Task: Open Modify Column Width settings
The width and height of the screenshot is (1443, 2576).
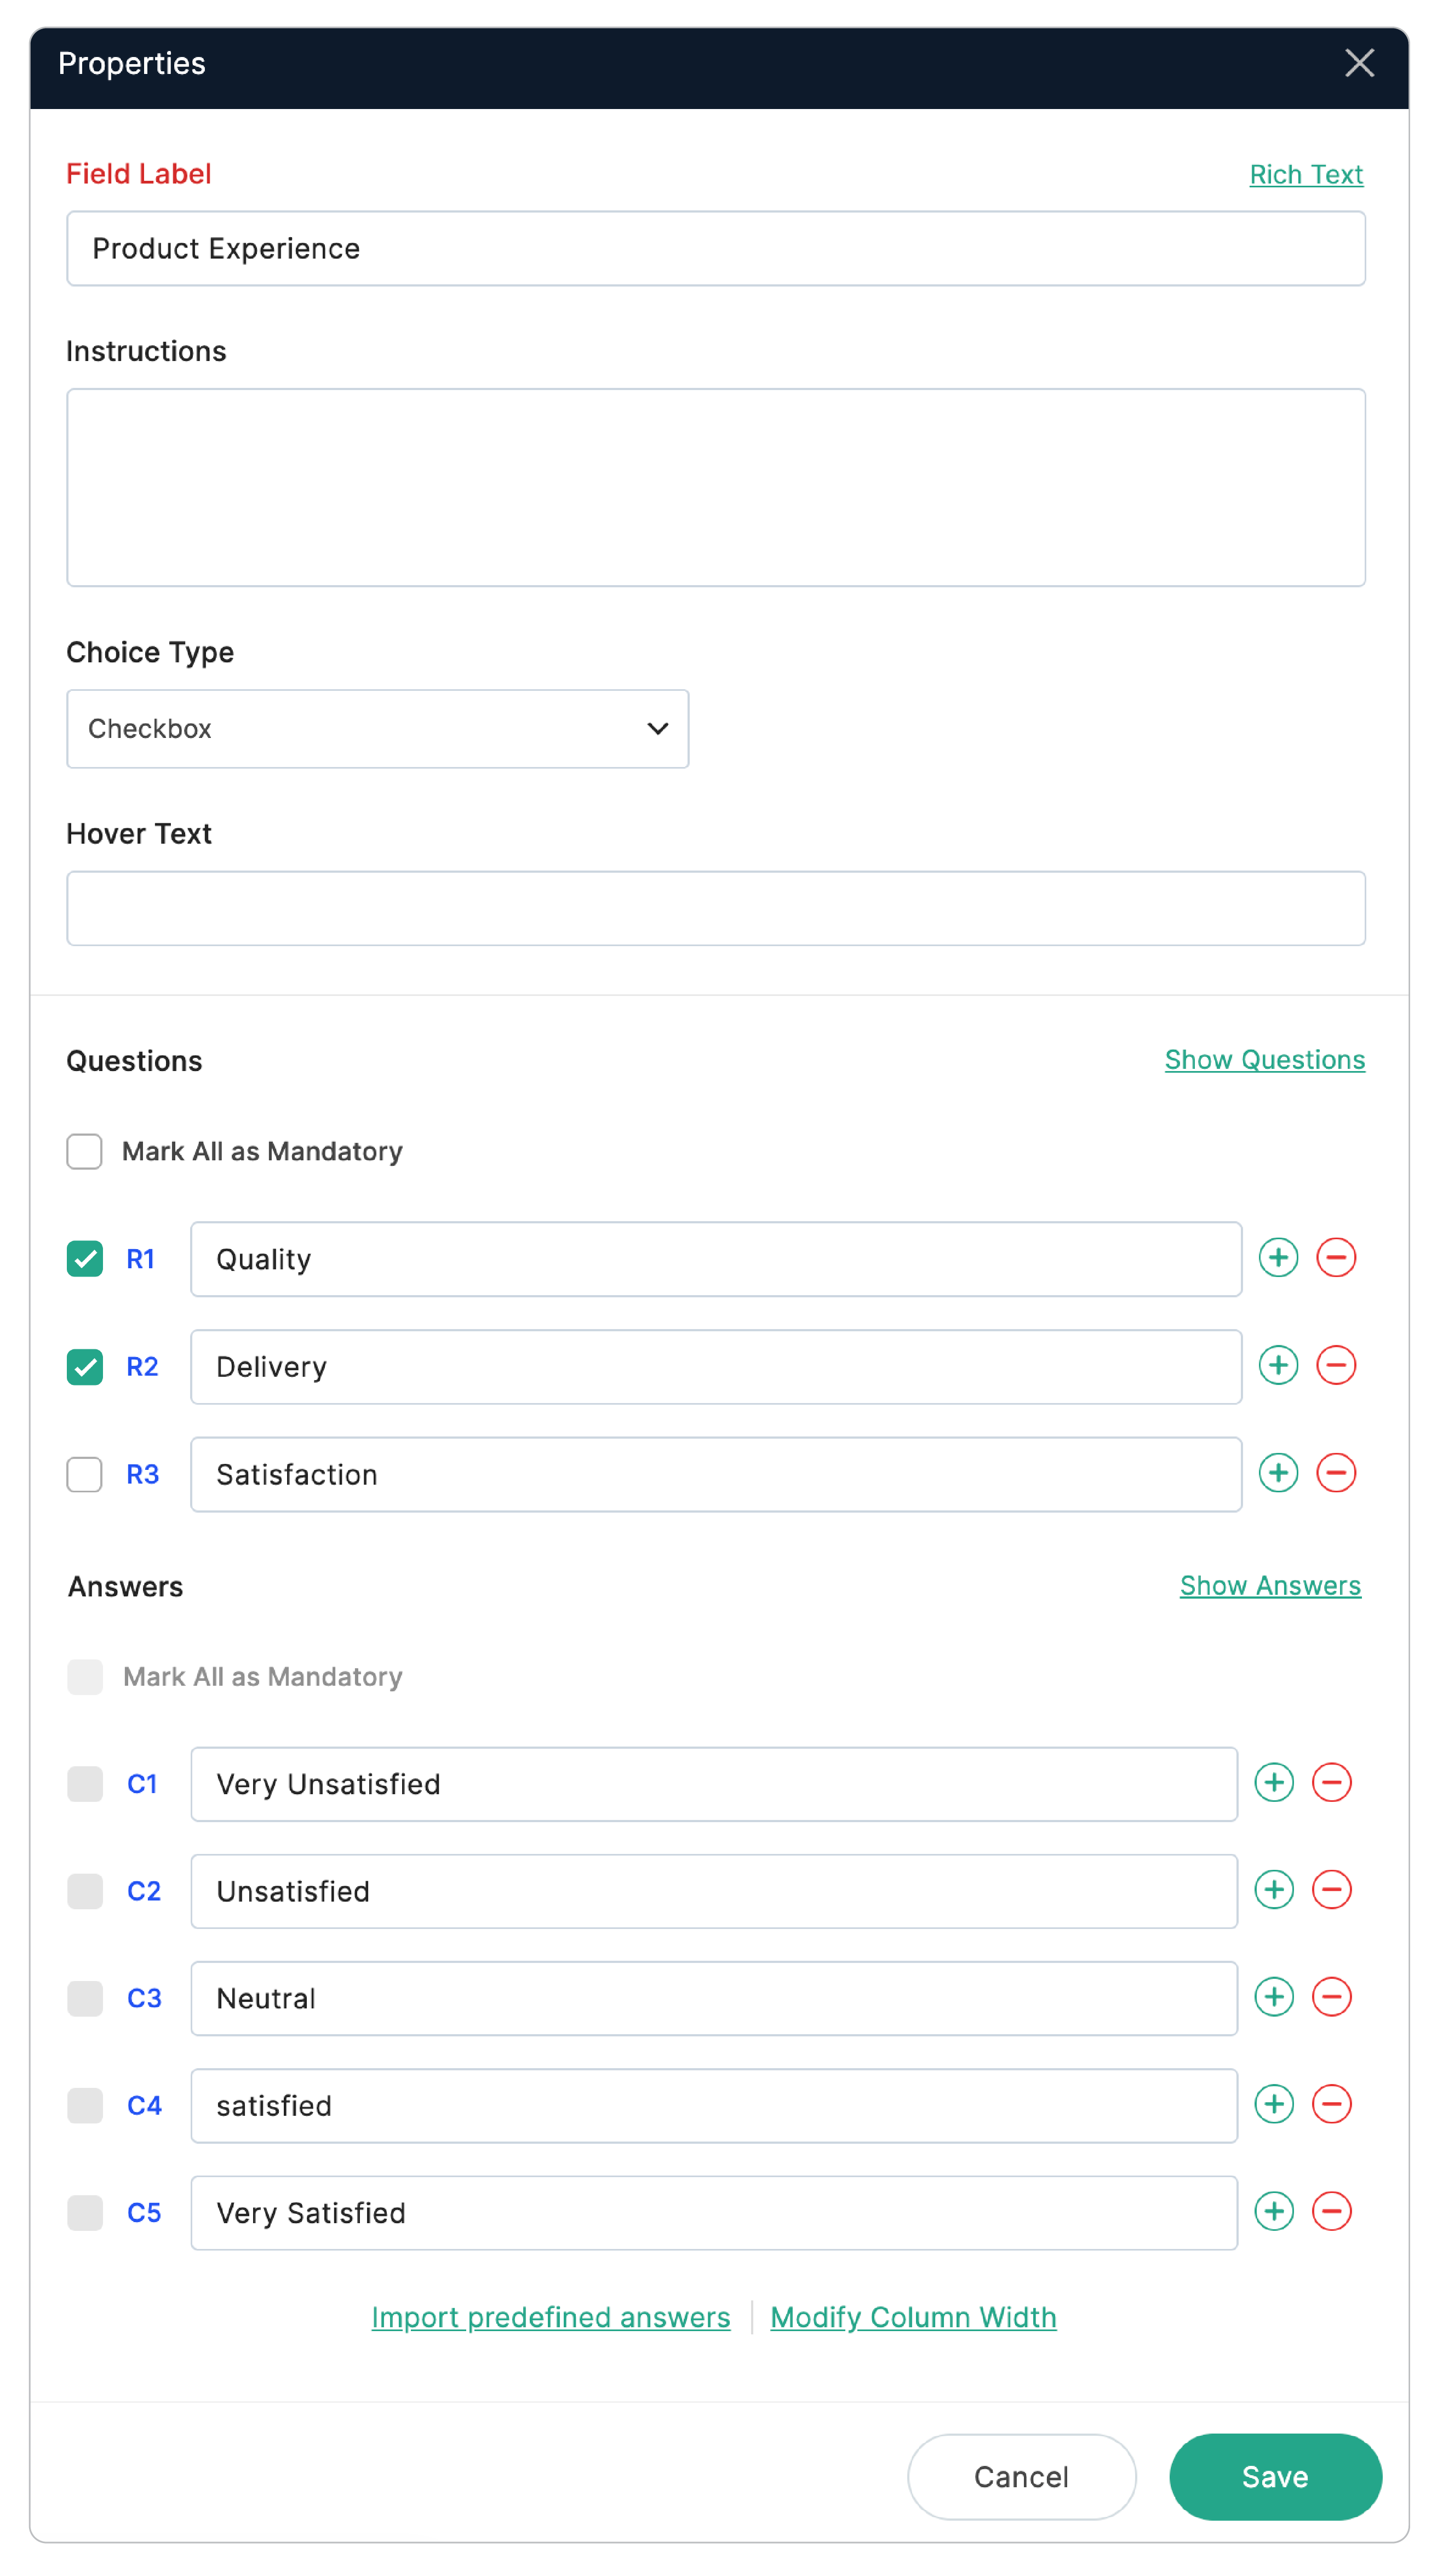Action: (912, 2317)
